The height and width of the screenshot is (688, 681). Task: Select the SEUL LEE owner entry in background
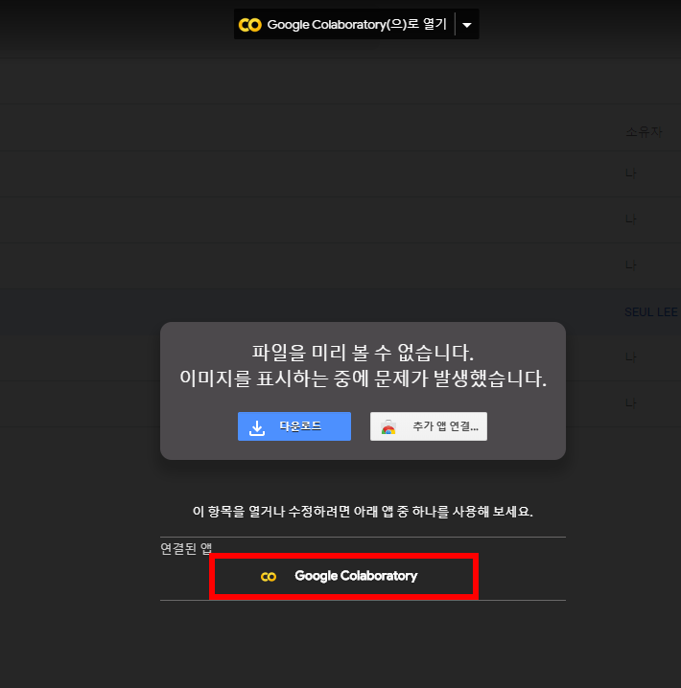click(651, 312)
